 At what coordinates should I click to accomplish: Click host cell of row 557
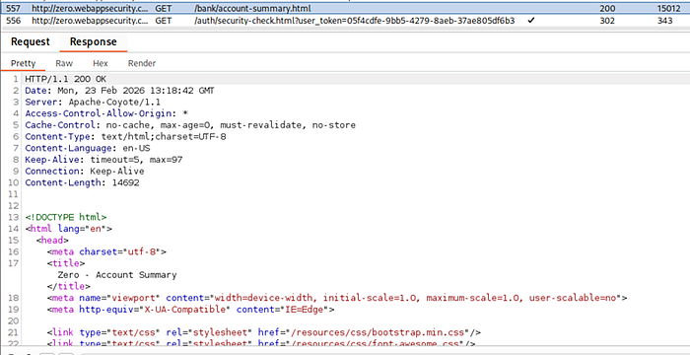click(91, 8)
